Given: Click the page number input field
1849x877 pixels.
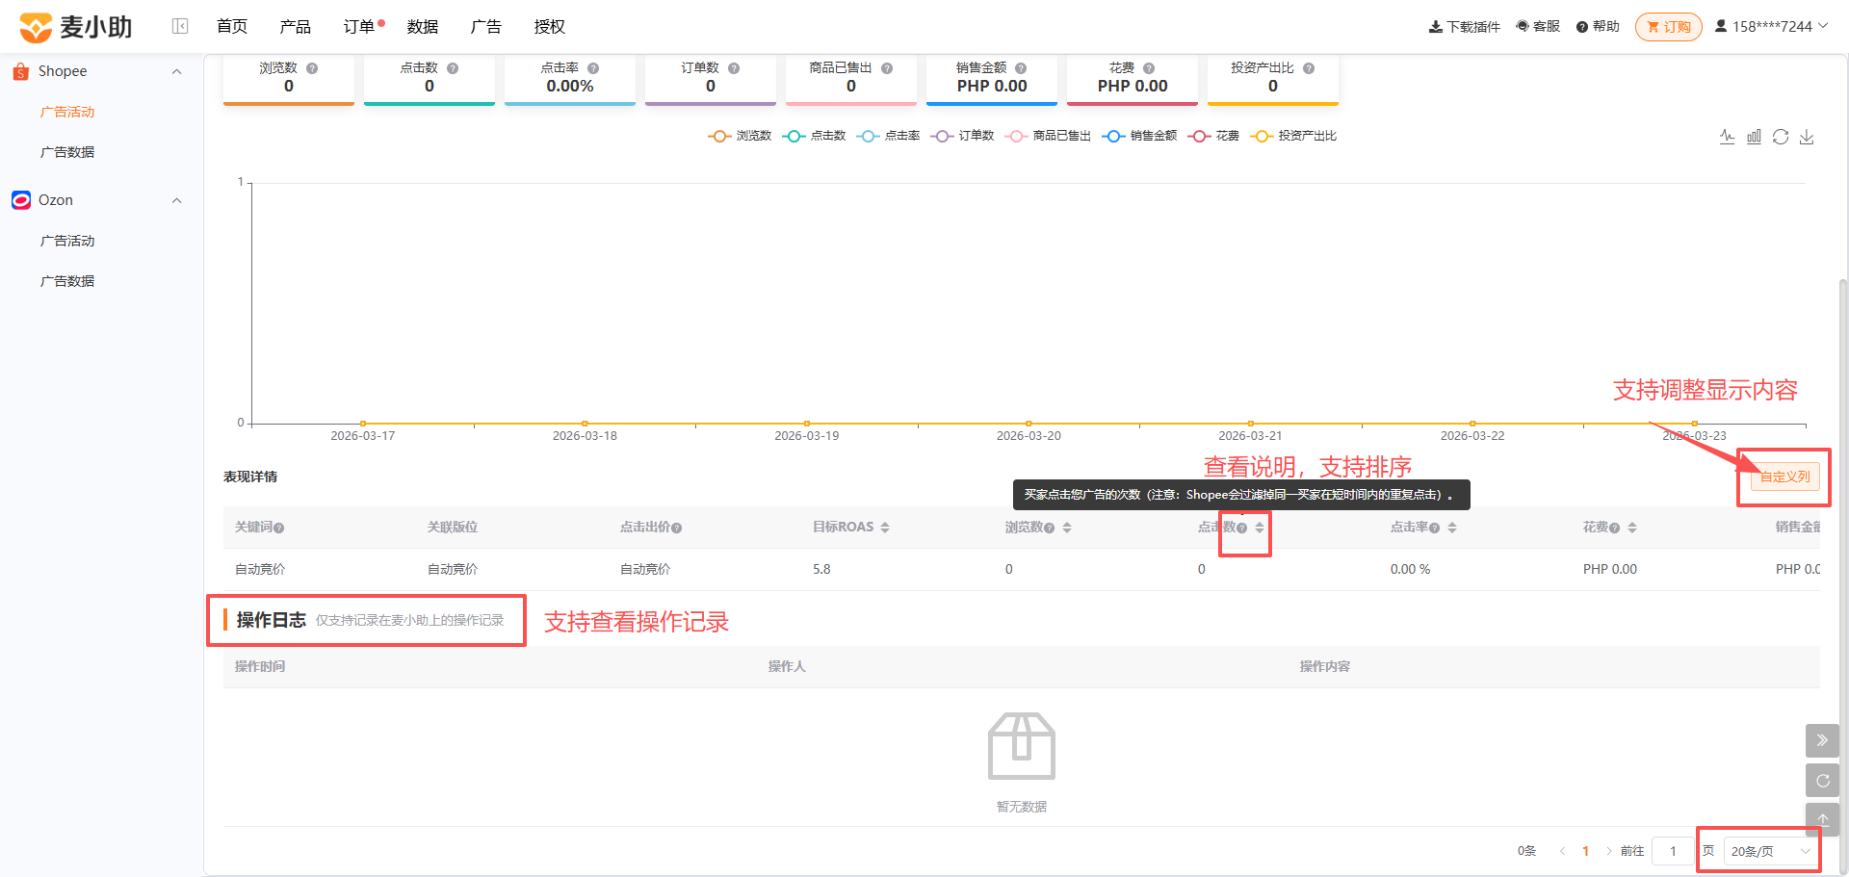Looking at the screenshot, I should [1674, 851].
